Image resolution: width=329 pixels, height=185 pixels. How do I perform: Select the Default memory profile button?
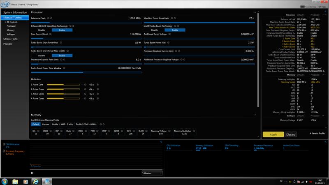[x=36, y=124]
